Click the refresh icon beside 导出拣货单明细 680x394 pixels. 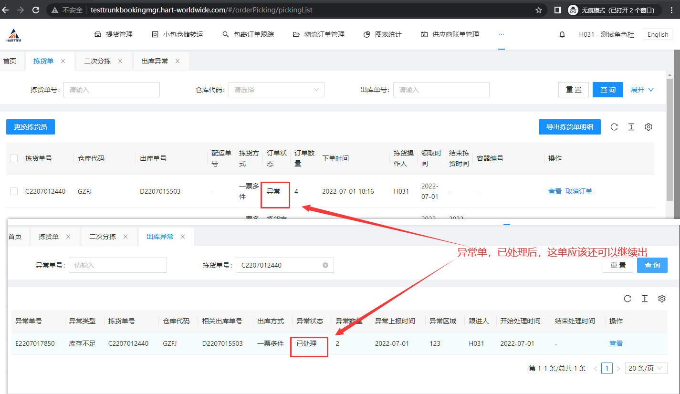tap(614, 127)
